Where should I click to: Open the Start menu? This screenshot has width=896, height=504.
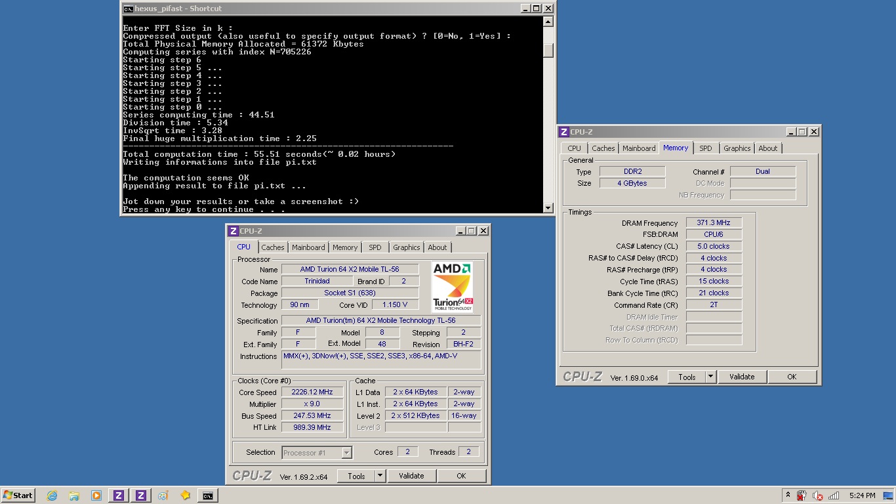pyautogui.click(x=18, y=495)
